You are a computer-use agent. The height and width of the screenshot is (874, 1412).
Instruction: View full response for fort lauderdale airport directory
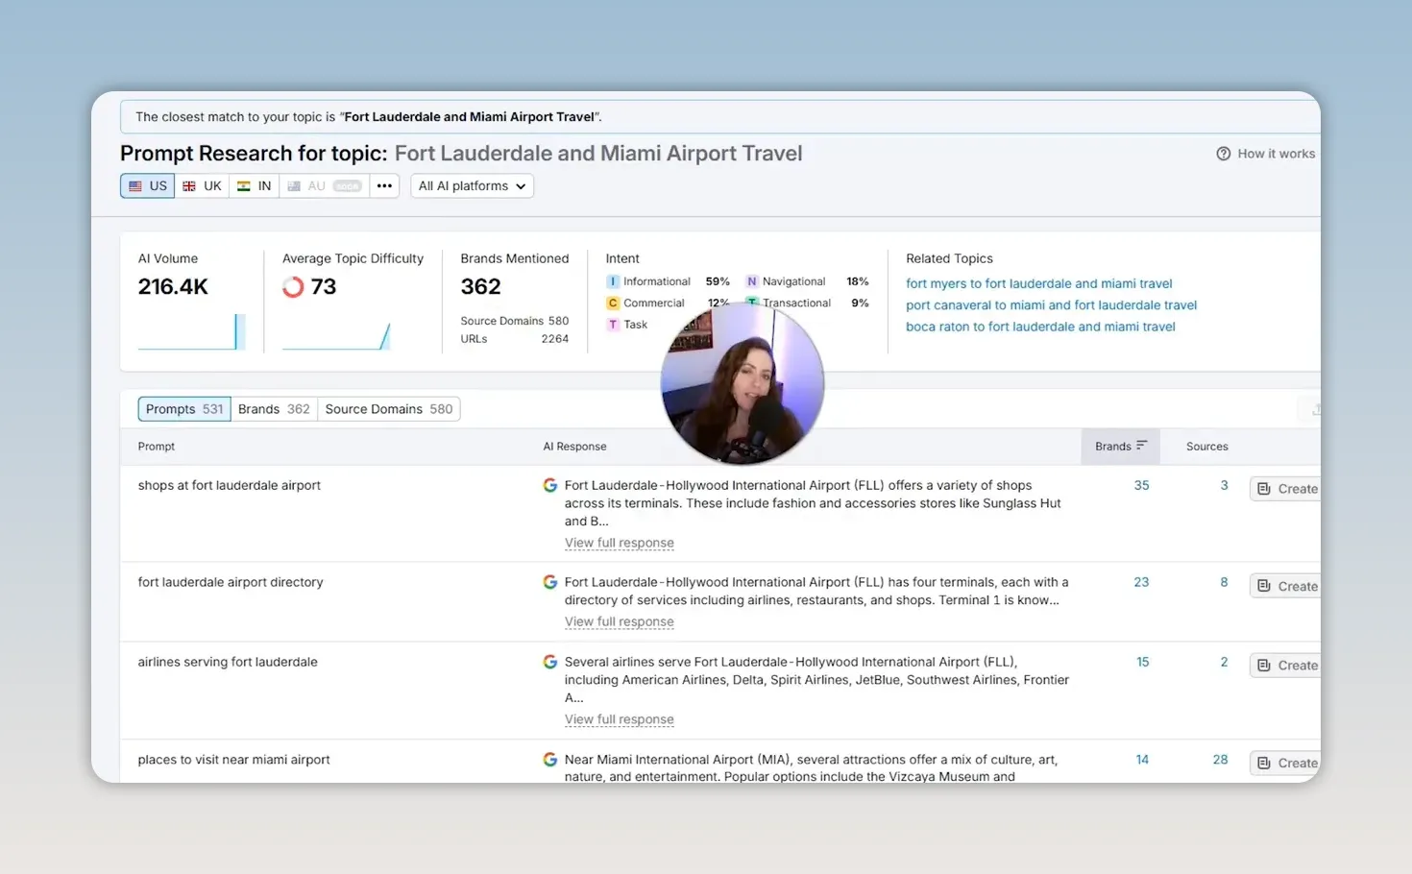click(620, 621)
